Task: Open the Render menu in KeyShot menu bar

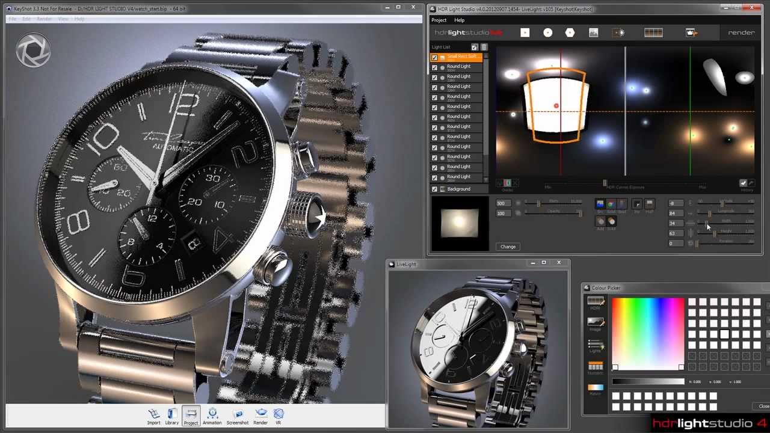Action: pos(44,19)
